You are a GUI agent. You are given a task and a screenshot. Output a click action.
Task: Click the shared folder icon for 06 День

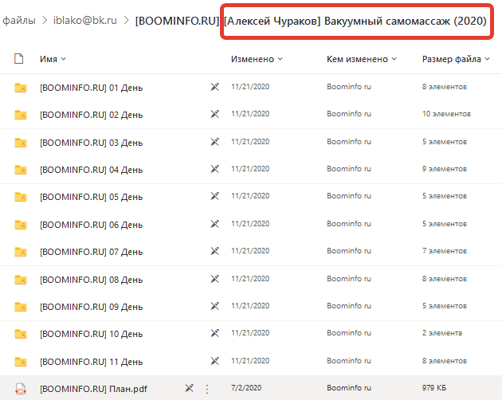click(x=21, y=225)
